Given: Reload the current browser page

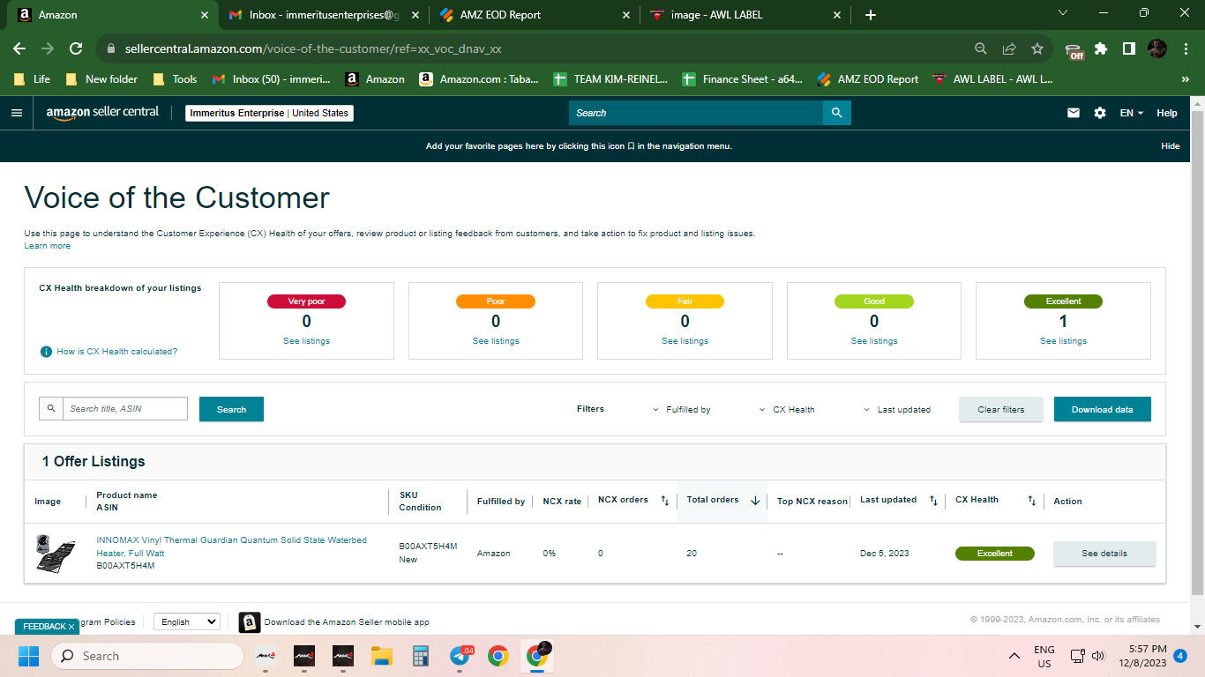Looking at the screenshot, I should click(x=76, y=48).
